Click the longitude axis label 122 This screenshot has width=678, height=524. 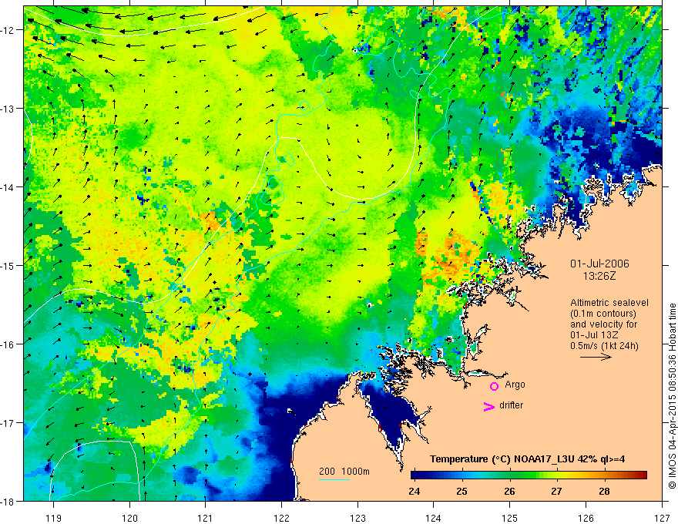[x=281, y=518]
